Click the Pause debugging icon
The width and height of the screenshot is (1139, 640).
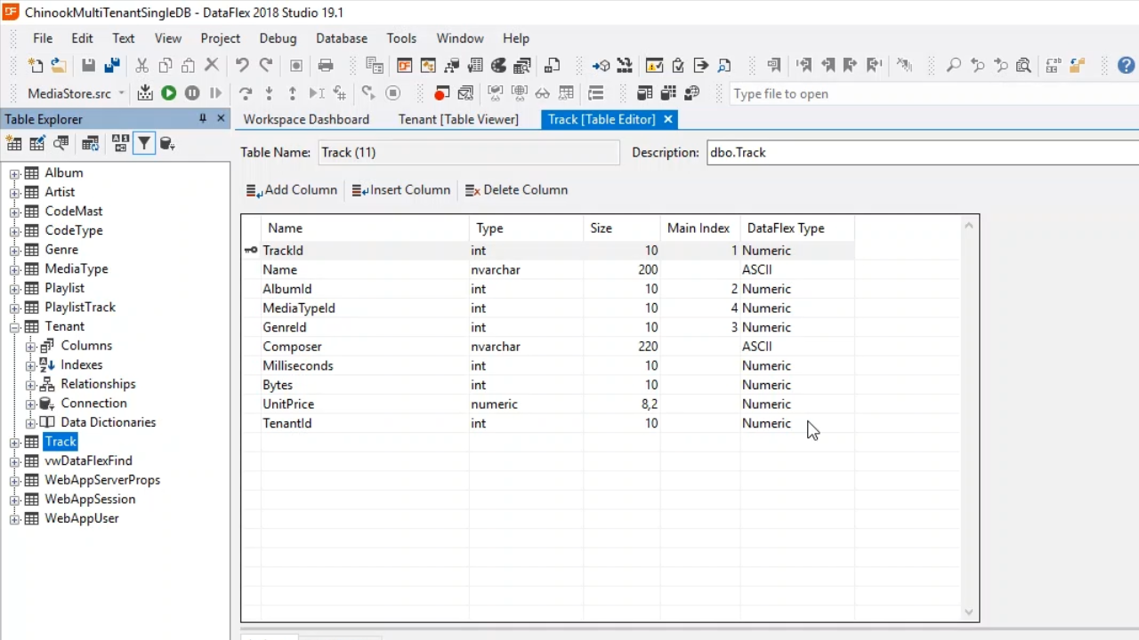(192, 93)
